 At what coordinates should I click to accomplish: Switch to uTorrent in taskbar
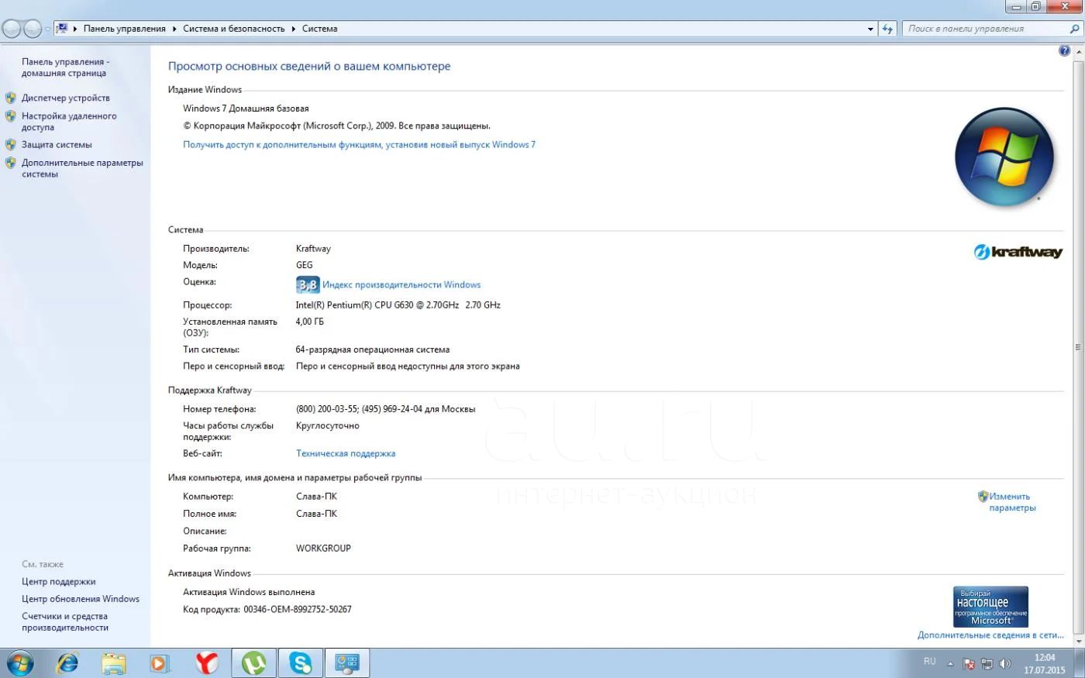click(253, 663)
